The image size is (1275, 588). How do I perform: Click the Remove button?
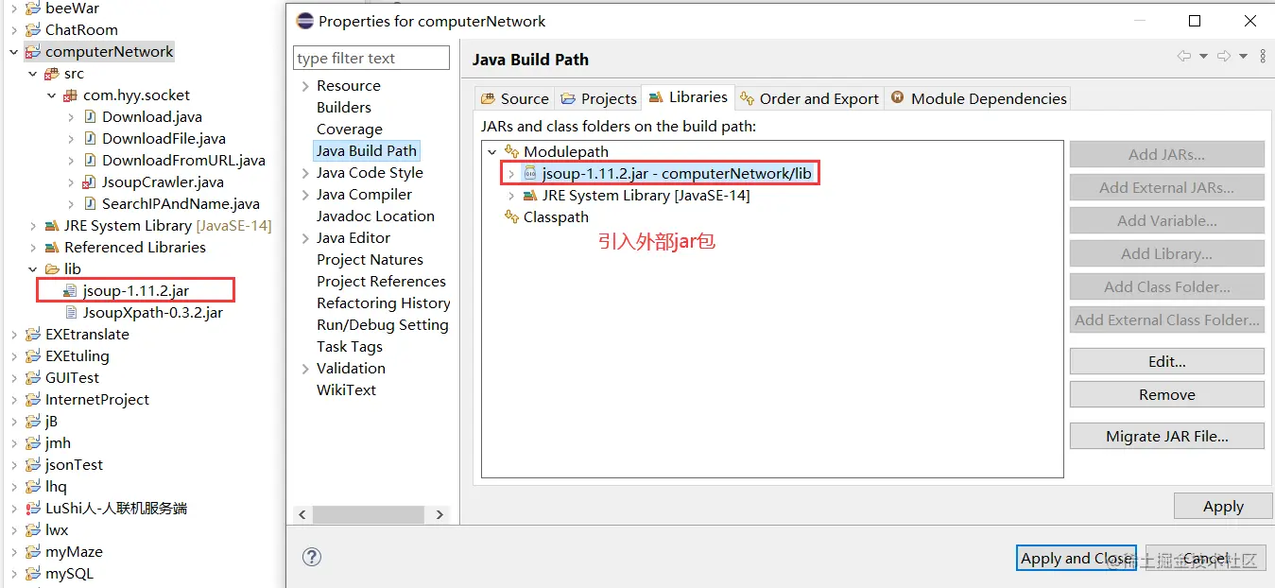[x=1167, y=394]
